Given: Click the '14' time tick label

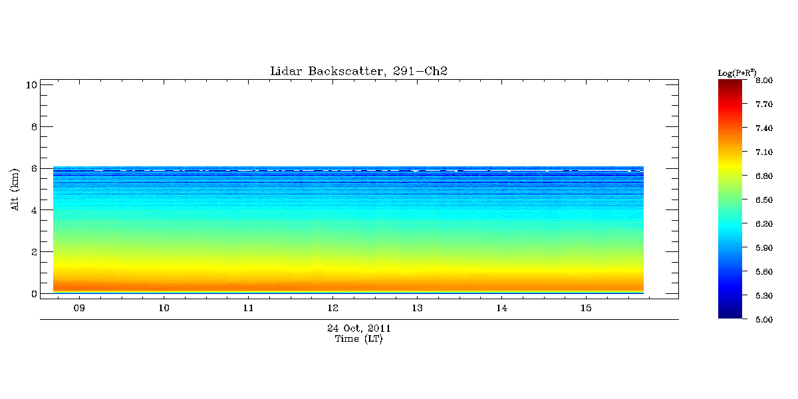Looking at the screenshot, I should 501,308.
